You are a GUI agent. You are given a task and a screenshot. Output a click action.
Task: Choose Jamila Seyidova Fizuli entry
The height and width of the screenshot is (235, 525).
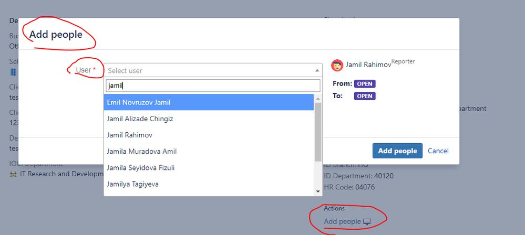pyautogui.click(x=209, y=167)
